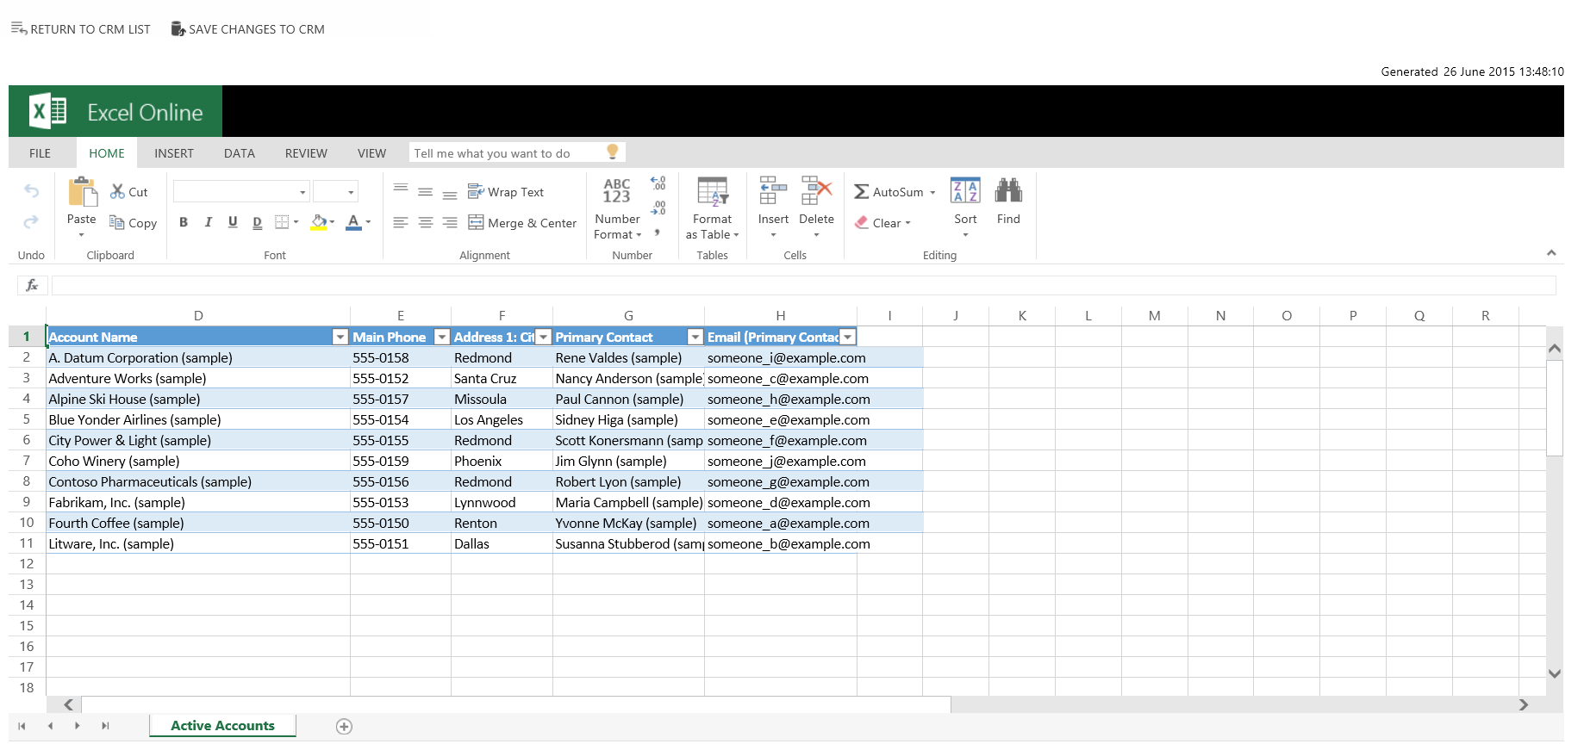This screenshot has height=744, width=1584.
Task: Select cell someone_h@example.com
Action: pos(781,399)
